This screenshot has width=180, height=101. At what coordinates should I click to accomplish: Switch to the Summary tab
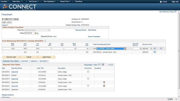pyautogui.click(x=25, y=61)
